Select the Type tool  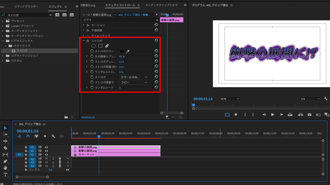pos(5,175)
